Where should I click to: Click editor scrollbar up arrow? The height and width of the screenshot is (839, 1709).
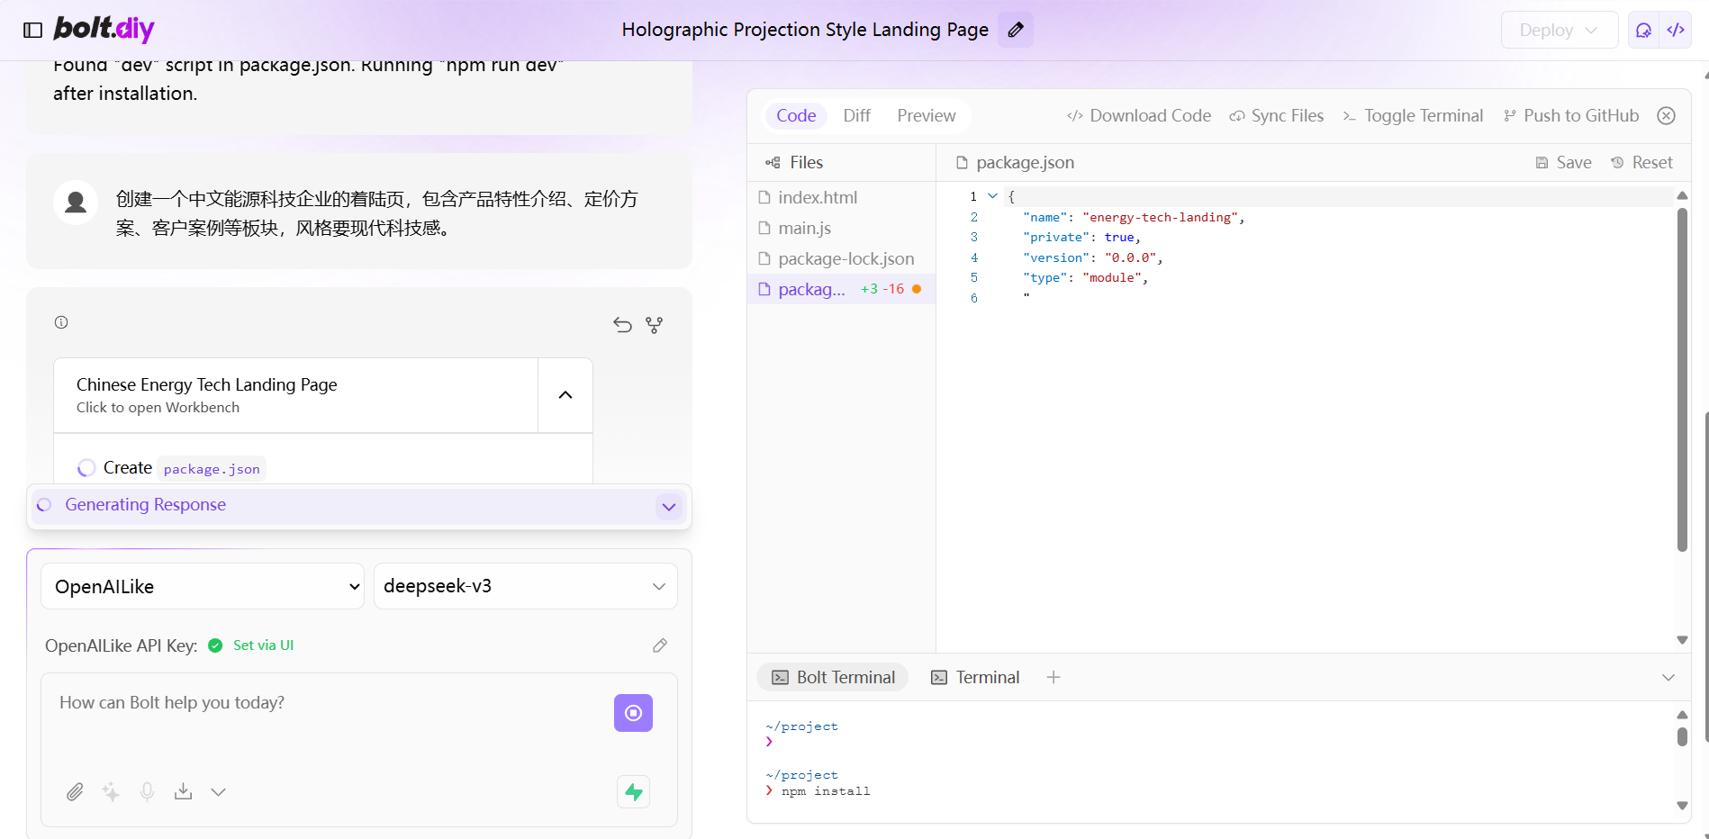point(1682,195)
